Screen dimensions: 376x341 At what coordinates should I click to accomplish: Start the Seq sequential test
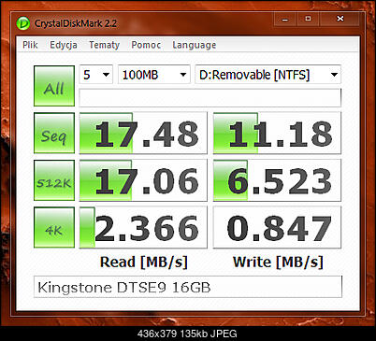54,133
